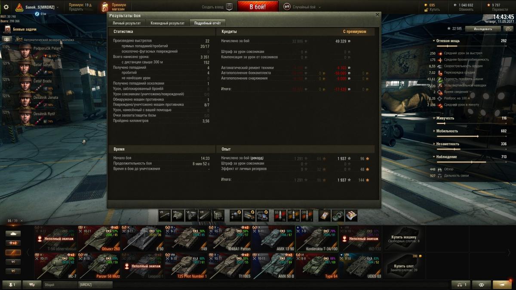Open the turret module slot
Image resolution: width=516 pixels, height=290 pixels.
tap(178, 215)
